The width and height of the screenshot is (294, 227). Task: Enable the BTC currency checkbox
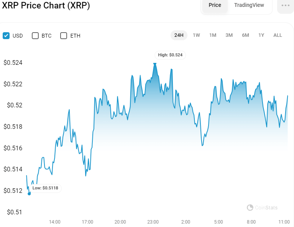[x=35, y=36]
